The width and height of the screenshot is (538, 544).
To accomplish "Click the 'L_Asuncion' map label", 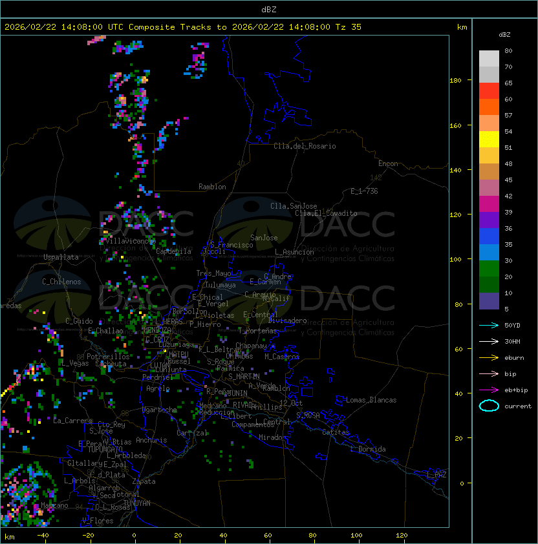I will click(x=294, y=252).
